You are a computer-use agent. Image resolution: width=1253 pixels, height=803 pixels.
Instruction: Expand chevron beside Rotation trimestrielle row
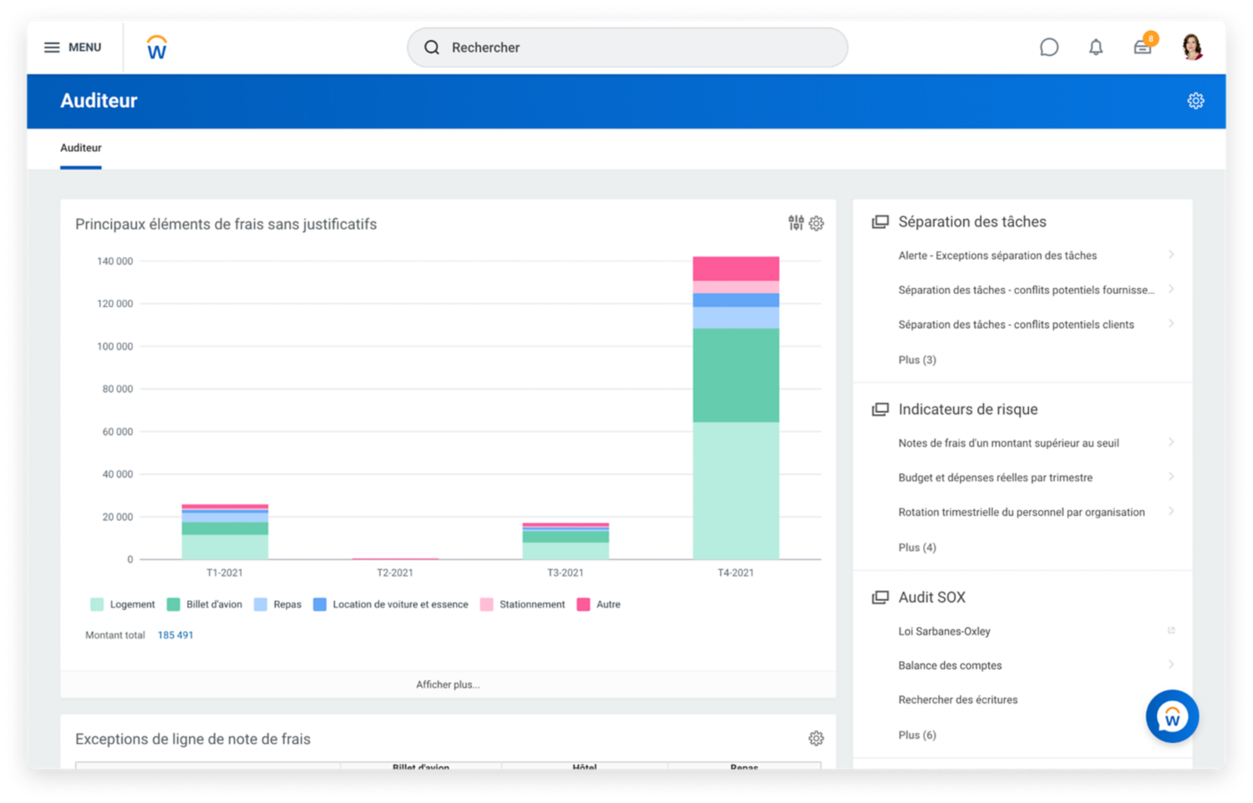[x=1171, y=512]
